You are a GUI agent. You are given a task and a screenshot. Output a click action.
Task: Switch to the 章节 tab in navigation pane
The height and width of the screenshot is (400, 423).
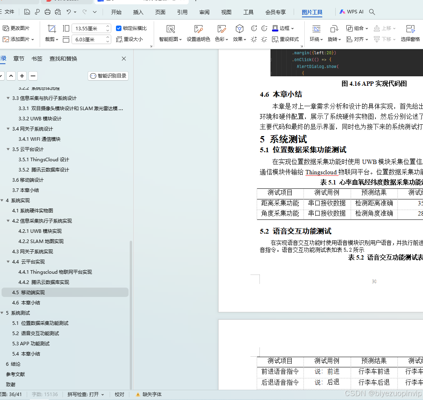click(18, 59)
